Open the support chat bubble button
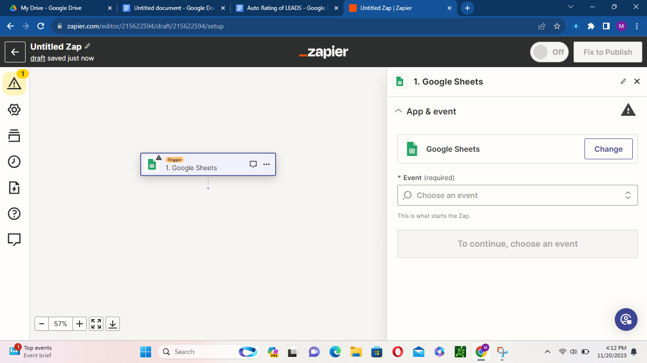This screenshot has height=363, width=647. point(626,320)
